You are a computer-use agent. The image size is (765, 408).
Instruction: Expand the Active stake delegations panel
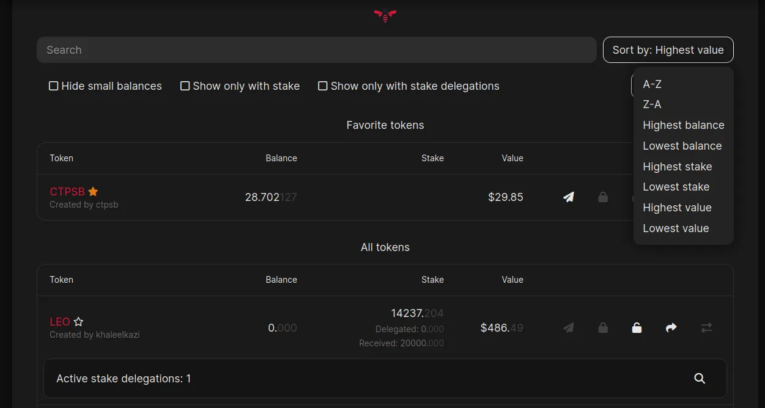[385, 379]
